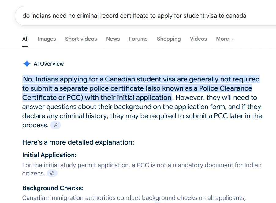The image size is (276, 203).
Task: Open source link icon after "process."
Action: (55, 125)
